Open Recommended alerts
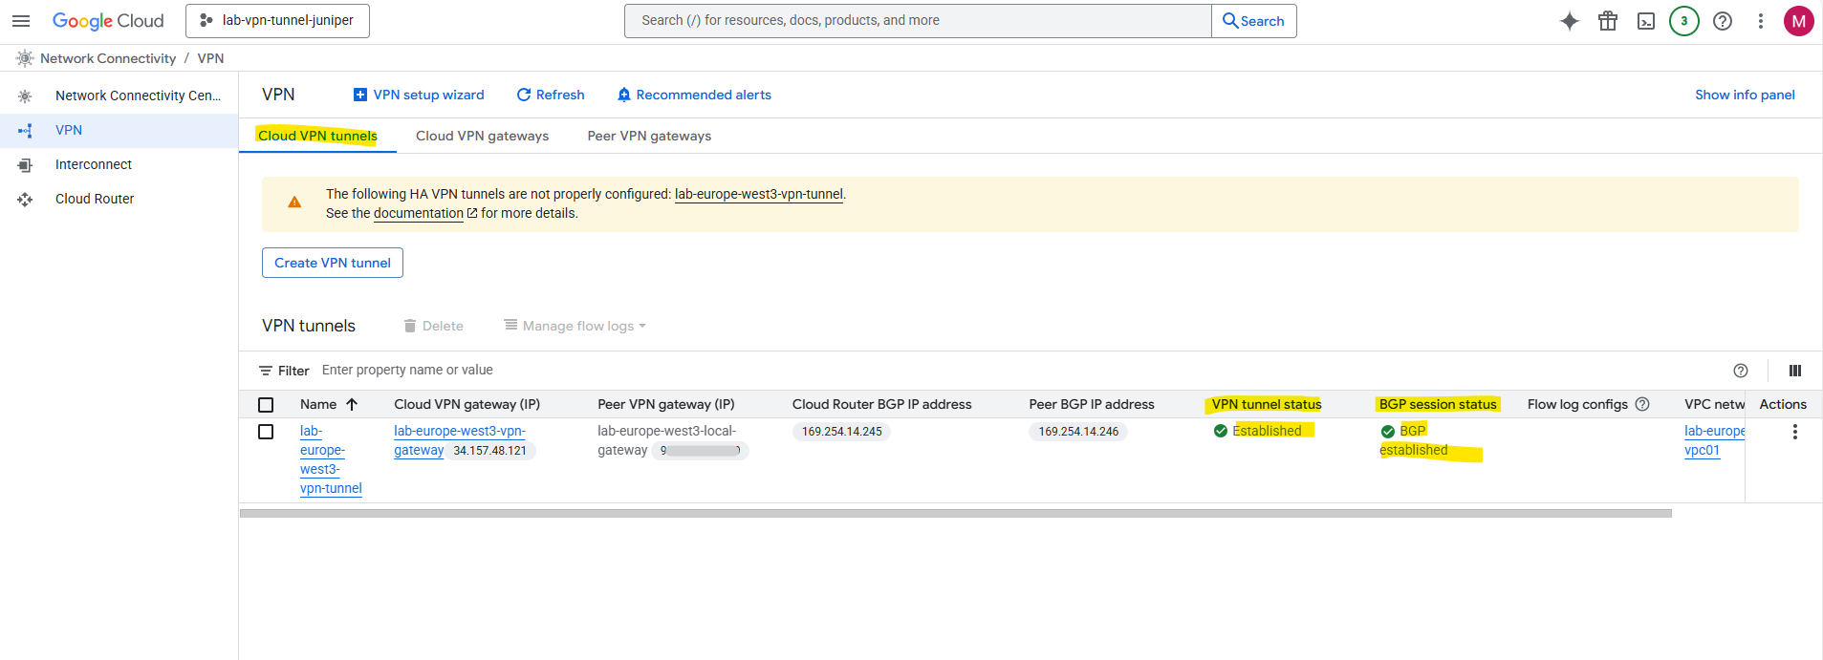1823x660 pixels. [x=694, y=95]
